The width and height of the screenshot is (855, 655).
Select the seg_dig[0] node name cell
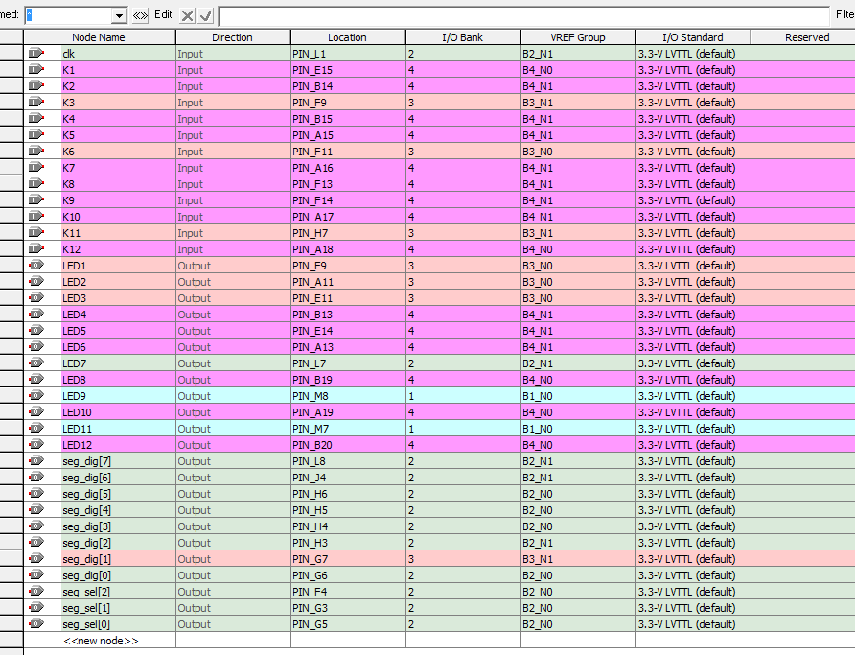click(118, 574)
